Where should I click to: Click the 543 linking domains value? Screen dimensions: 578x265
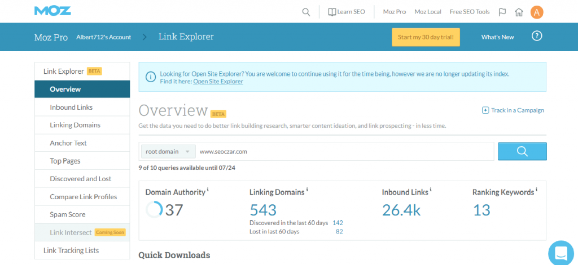[263, 210]
